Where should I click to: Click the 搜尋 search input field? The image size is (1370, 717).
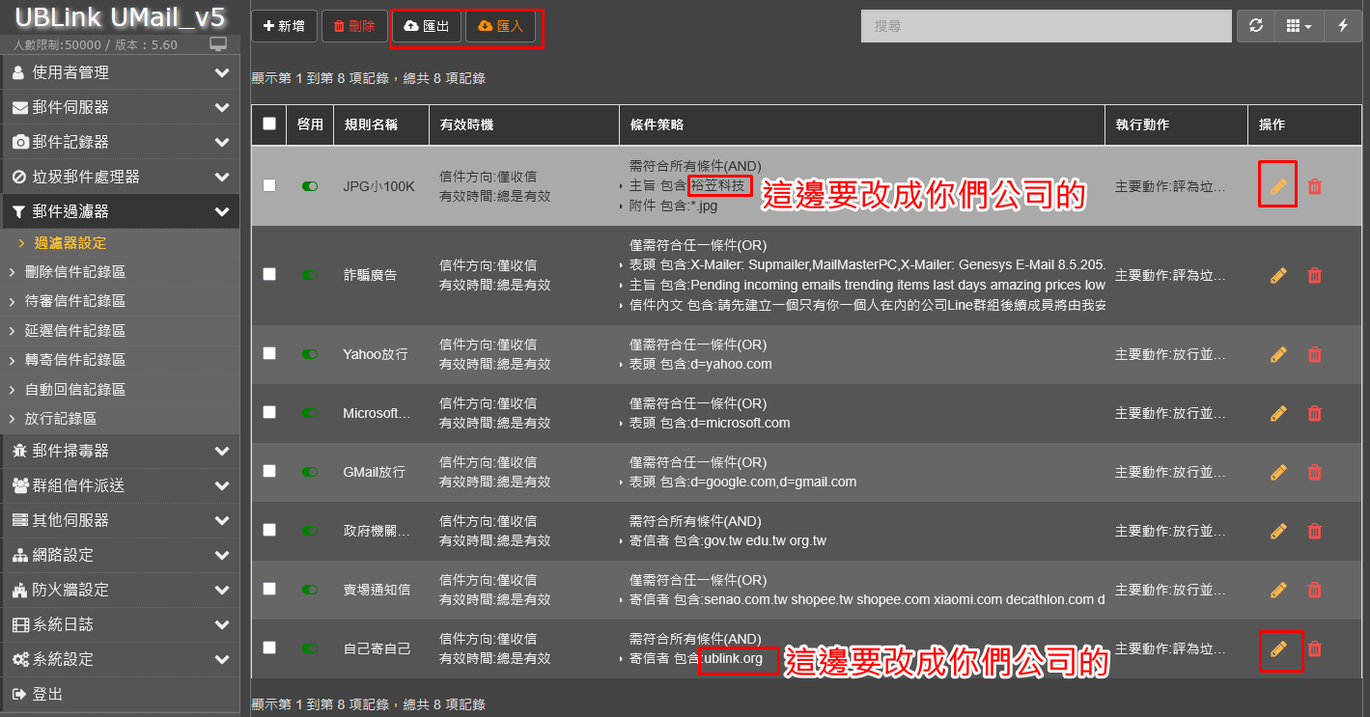click(x=1046, y=26)
